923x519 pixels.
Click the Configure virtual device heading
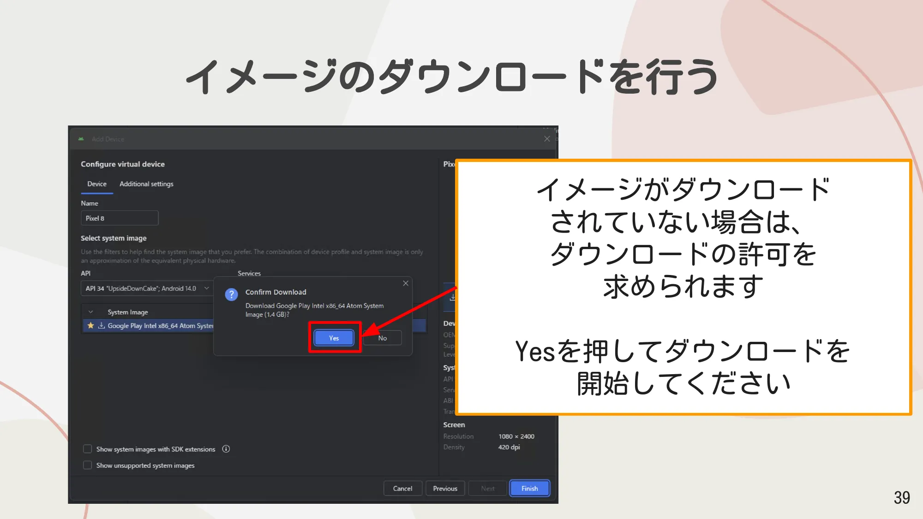[x=123, y=164]
